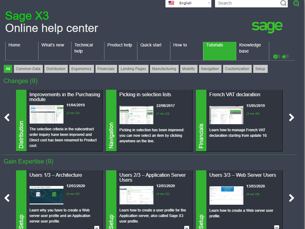Click transcript icon on Users 1/3 Architecture card

tap(97, 227)
